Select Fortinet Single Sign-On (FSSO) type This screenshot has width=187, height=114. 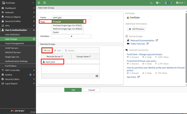tap(67, 25)
